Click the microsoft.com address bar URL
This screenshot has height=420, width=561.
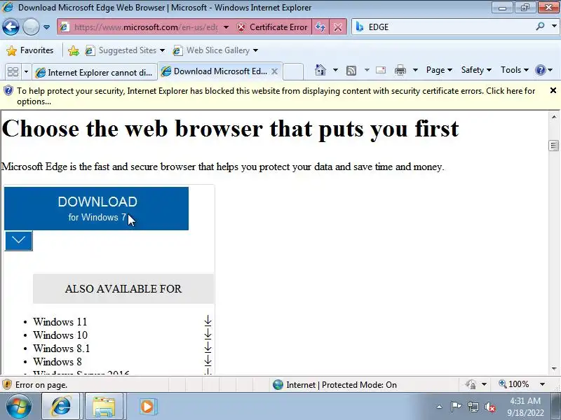pyautogui.click(x=146, y=27)
